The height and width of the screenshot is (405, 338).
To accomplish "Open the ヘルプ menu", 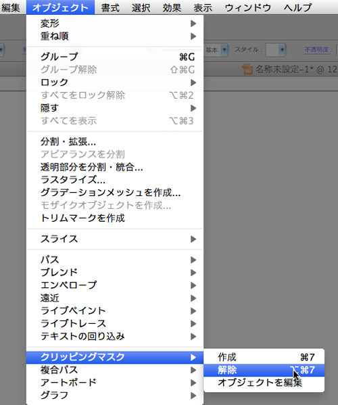I will click(x=297, y=7).
